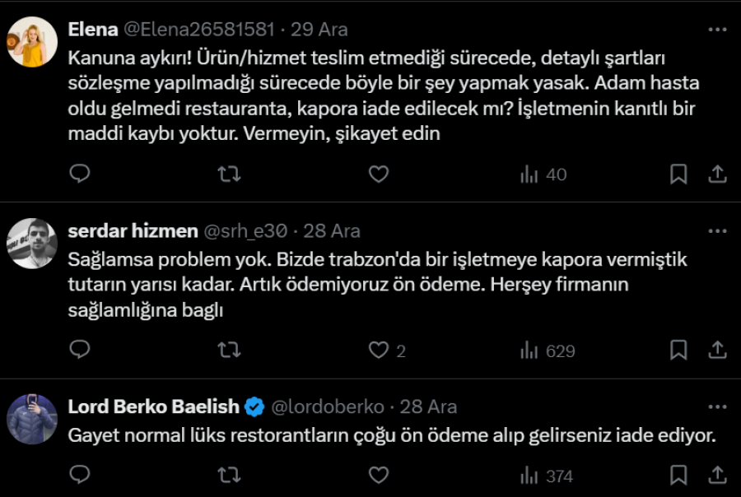Viewport: 741px width, 497px height.
Task: Reply to Lord Berko Baelish's tweet
Action: (x=79, y=476)
